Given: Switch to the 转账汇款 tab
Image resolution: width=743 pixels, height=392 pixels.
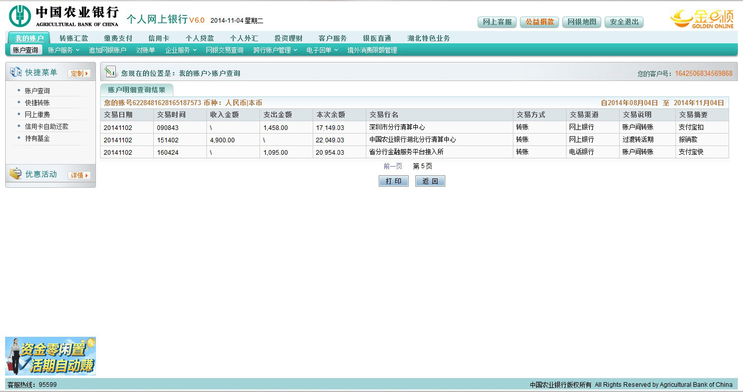Looking at the screenshot, I should (74, 38).
